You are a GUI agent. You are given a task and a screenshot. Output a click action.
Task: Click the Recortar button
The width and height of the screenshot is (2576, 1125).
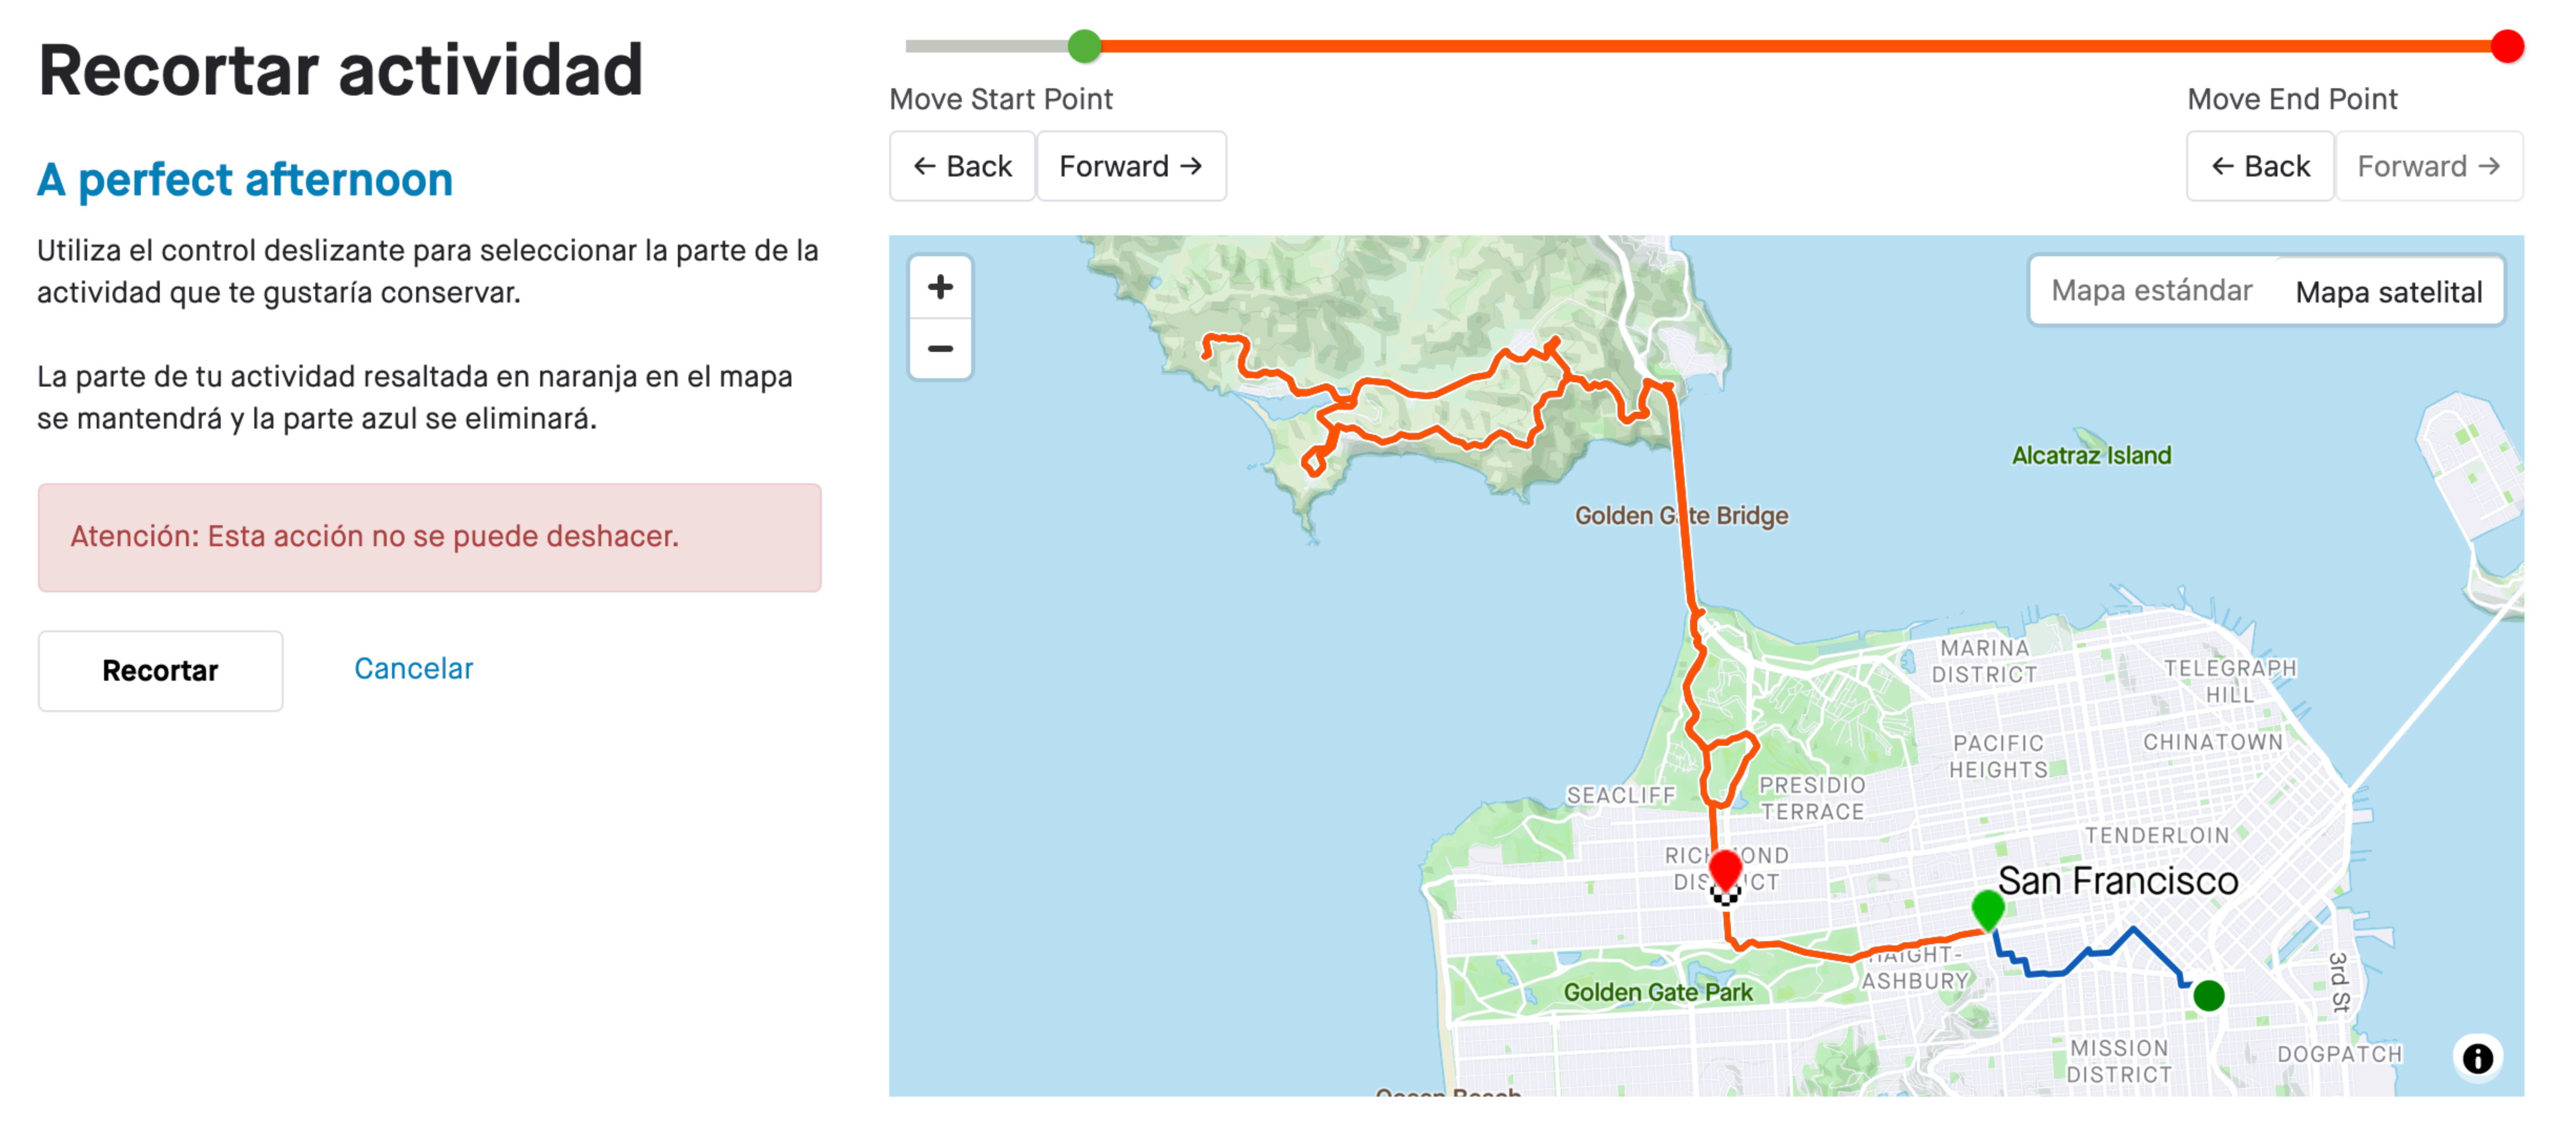point(160,670)
